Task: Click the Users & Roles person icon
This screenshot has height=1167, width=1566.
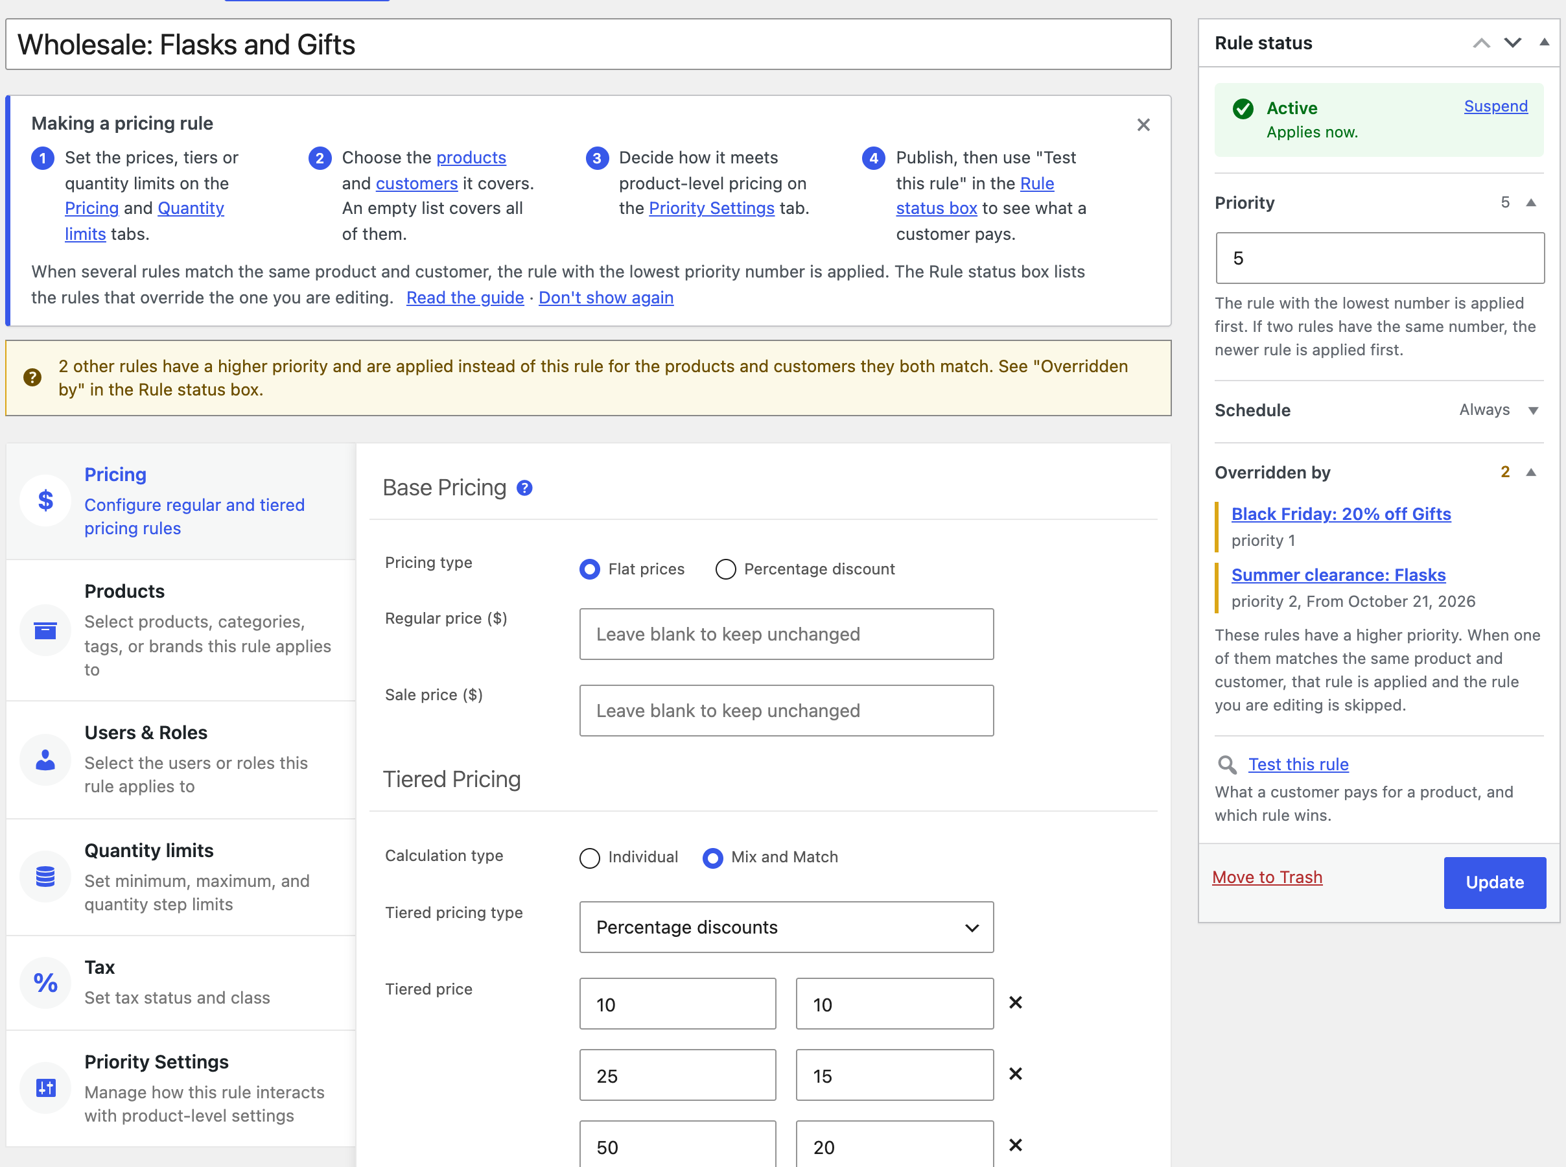Action: point(45,760)
